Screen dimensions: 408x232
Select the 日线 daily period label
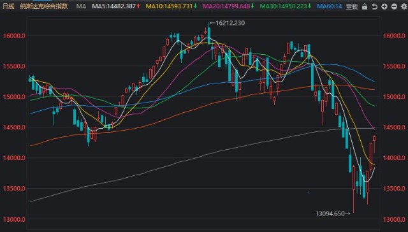tap(8, 6)
